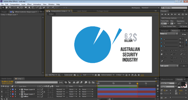This screenshot has width=188, height=100.
Task: Select the Zoom magnifier tool
Action: pyautogui.click(x=10, y=7)
